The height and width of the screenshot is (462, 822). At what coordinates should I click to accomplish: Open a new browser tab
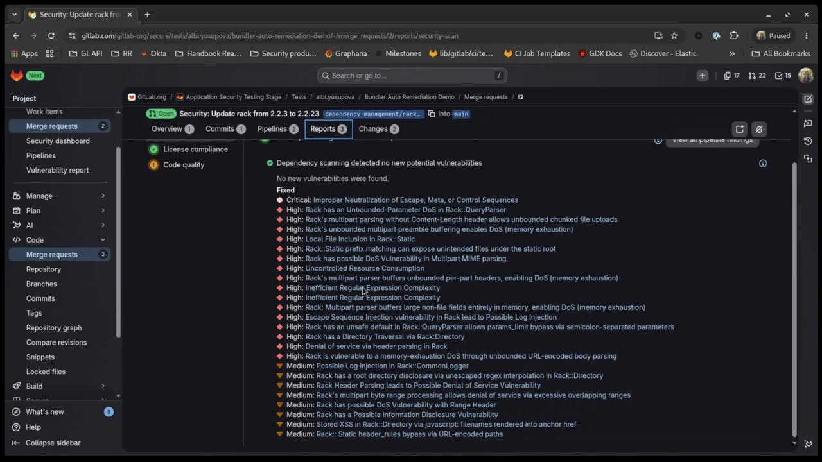147,14
